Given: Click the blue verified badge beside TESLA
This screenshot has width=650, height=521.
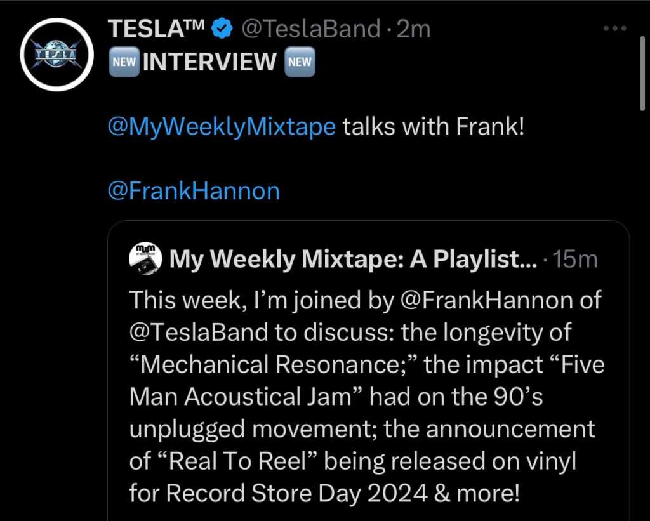Looking at the screenshot, I should click(221, 29).
